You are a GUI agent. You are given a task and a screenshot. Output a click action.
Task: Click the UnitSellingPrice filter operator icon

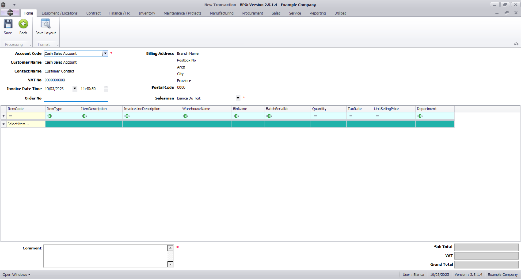point(377,116)
